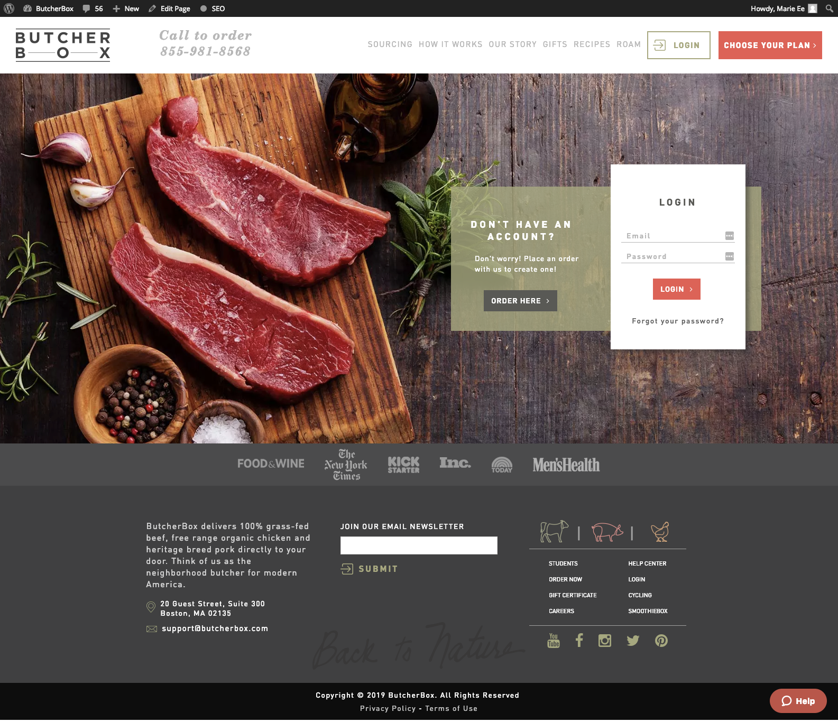Screen dimensions: 838x722
Task: Click the newsletter email input box
Action: (419, 545)
